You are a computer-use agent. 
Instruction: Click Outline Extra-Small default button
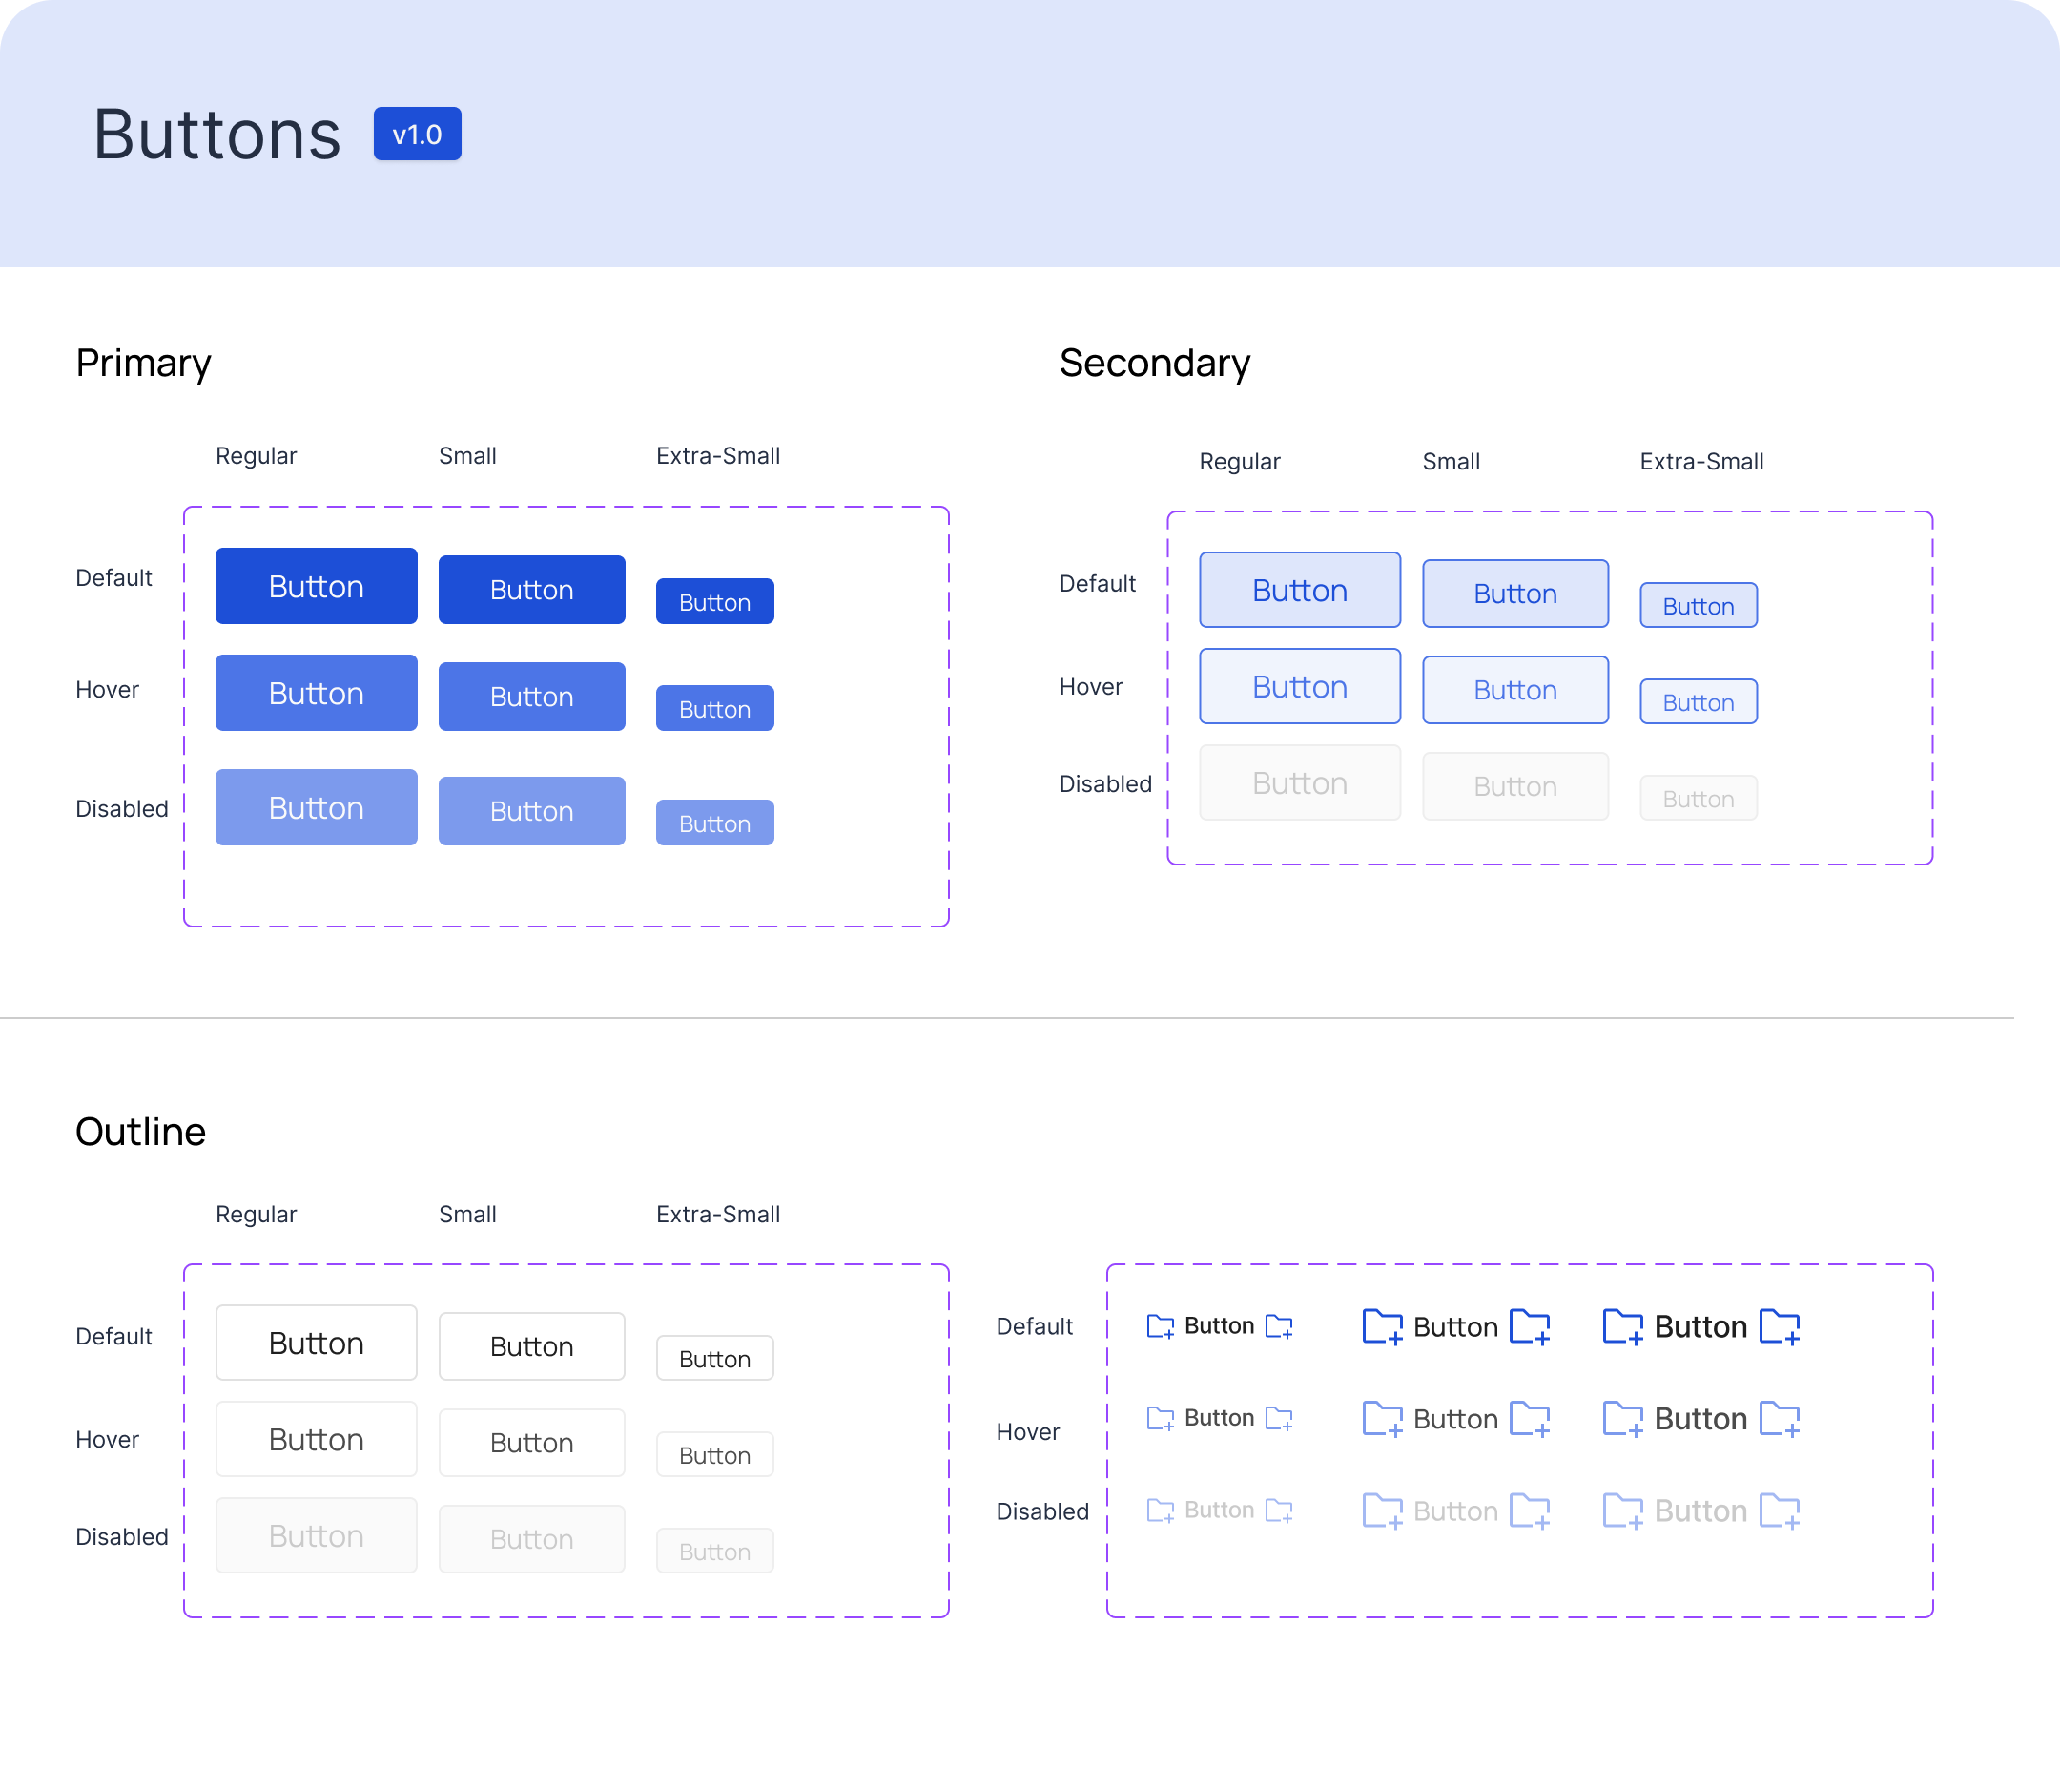[x=714, y=1359]
